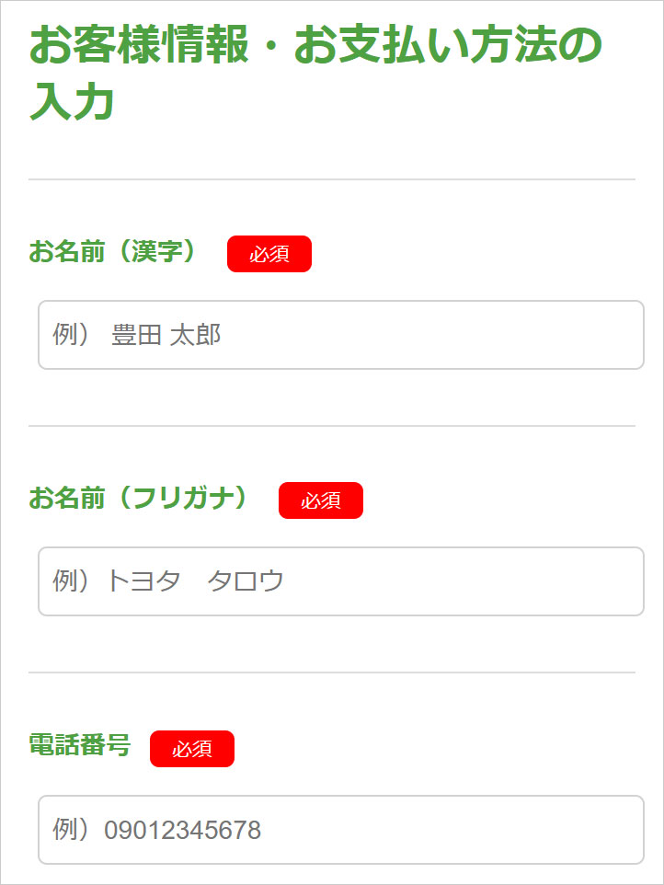Click the divider above 電話番号 section

(x=332, y=672)
